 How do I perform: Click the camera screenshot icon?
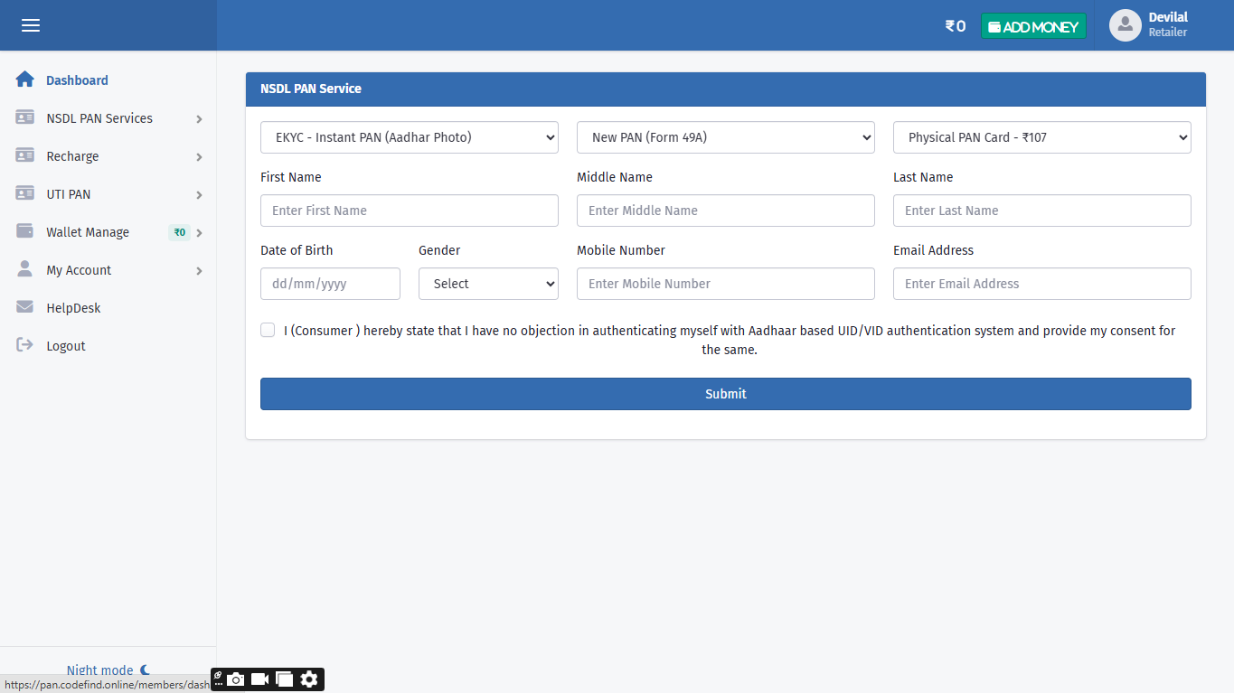click(x=236, y=679)
